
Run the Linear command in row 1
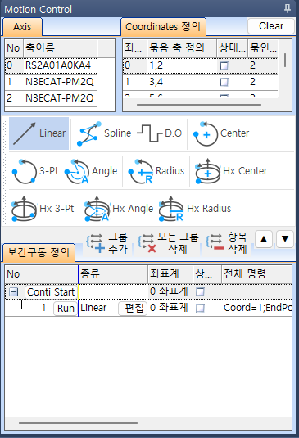pos(66,309)
